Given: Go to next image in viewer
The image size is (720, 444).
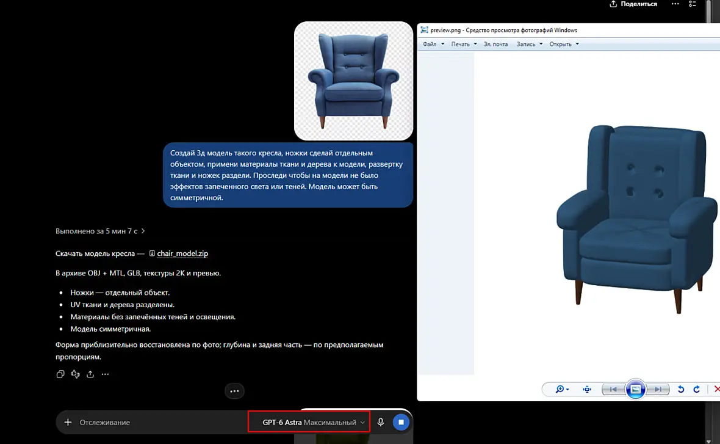Looking at the screenshot, I should tap(658, 389).
